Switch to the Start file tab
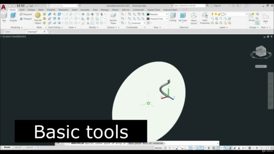274x154 pixels. [8, 32]
